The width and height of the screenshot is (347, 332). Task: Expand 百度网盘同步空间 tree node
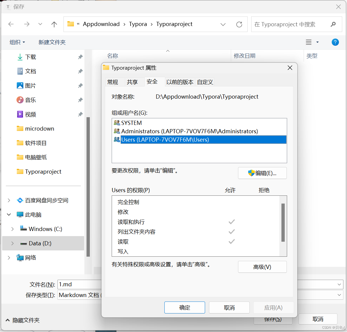point(9,200)
